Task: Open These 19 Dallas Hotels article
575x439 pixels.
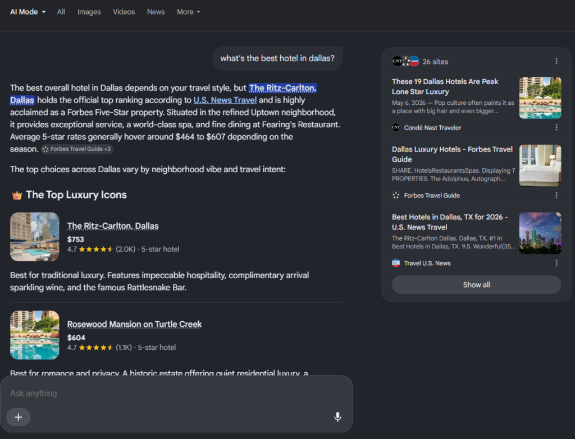Action: (x=445, y=86)
